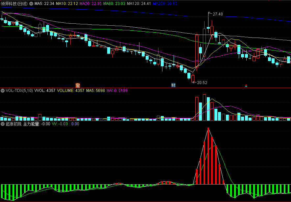Select the 领湃科技(日线) stock title

(14, 4)
